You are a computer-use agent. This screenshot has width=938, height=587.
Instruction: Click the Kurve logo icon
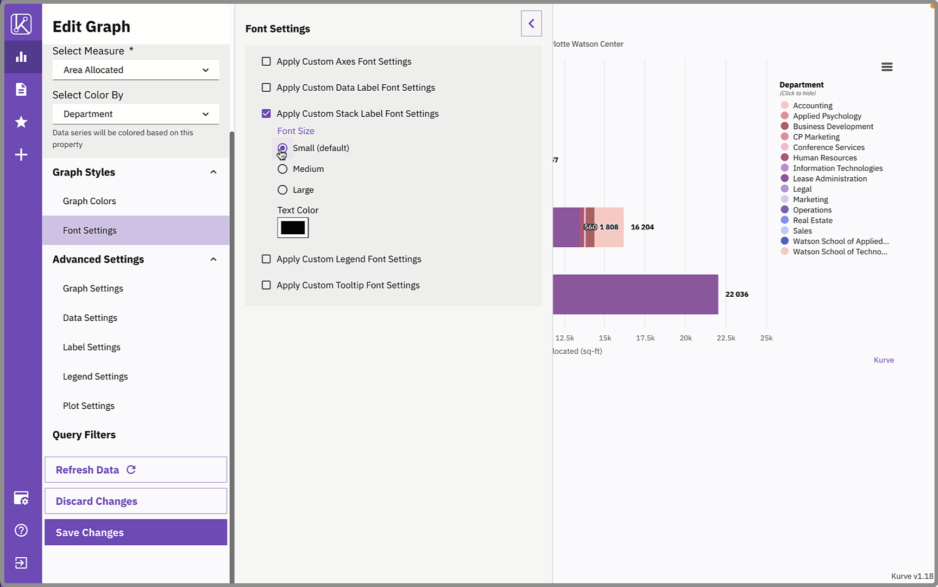(x=21, y=24)
